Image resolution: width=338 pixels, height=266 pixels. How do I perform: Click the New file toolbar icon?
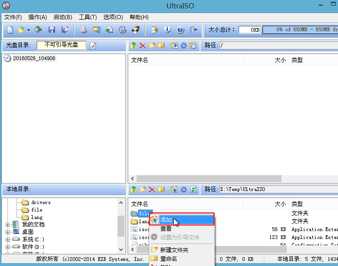10,30
